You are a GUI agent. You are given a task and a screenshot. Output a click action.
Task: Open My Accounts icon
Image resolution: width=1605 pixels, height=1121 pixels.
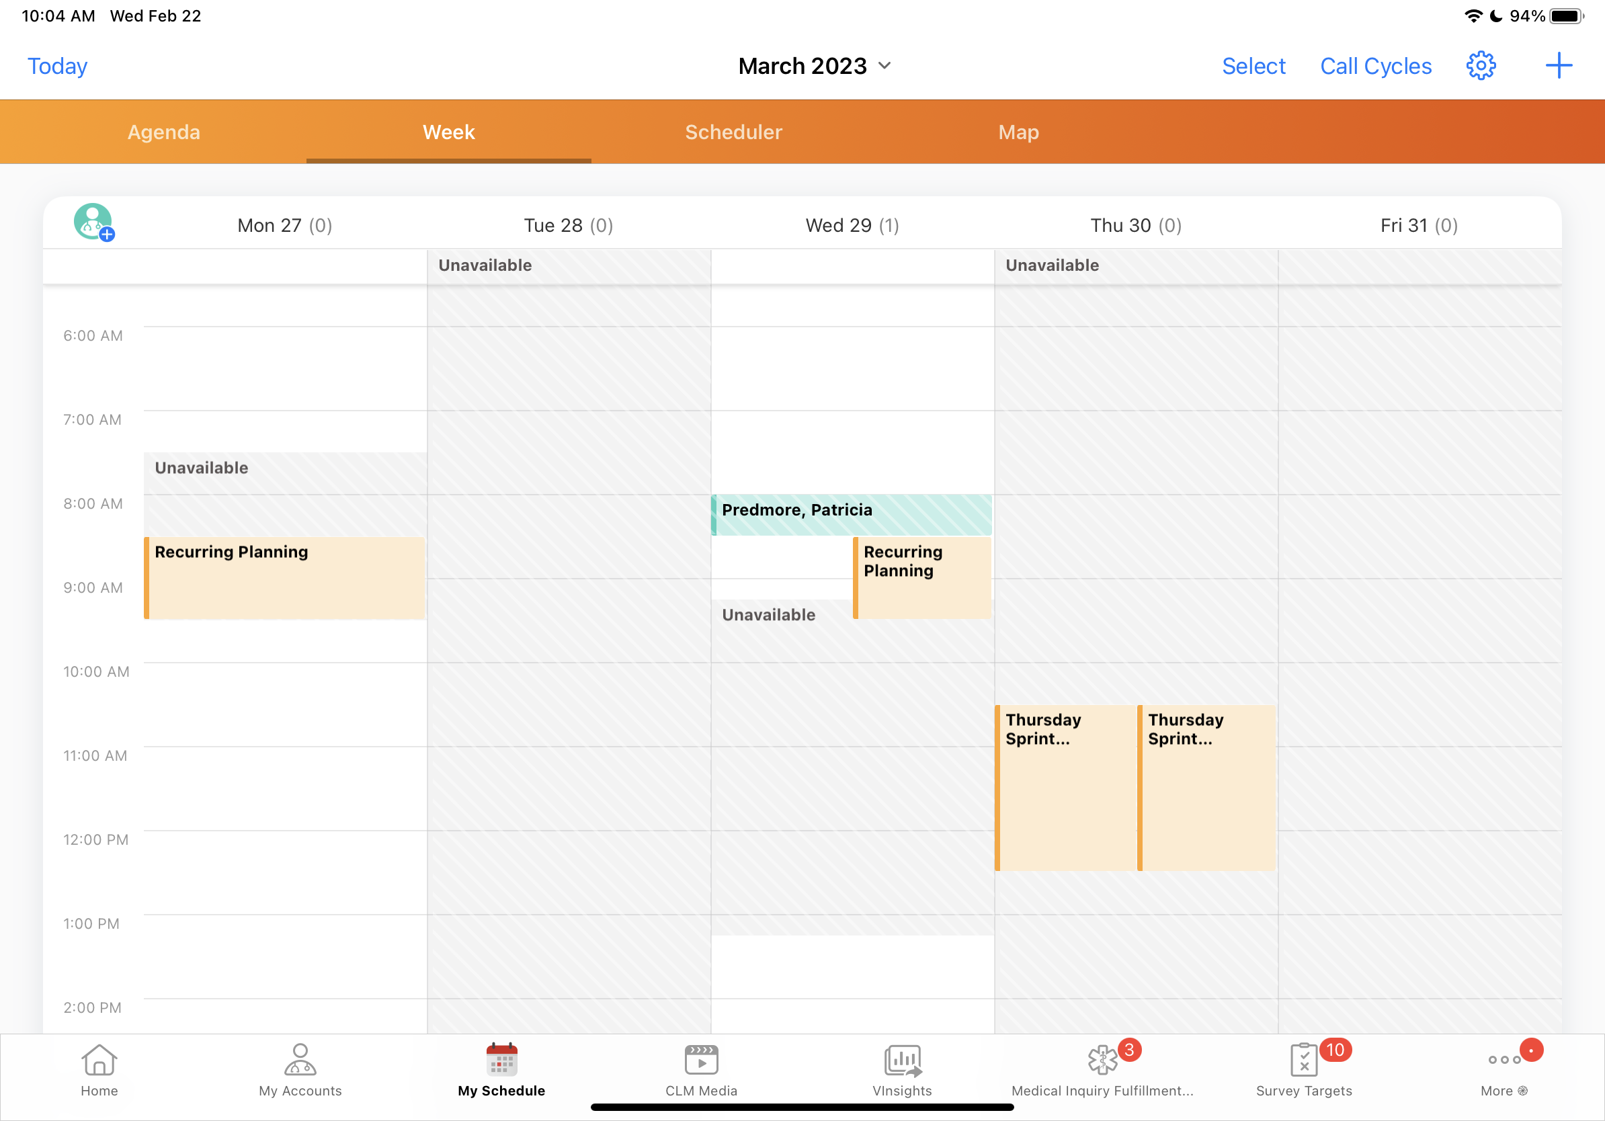pos(300,1069)
